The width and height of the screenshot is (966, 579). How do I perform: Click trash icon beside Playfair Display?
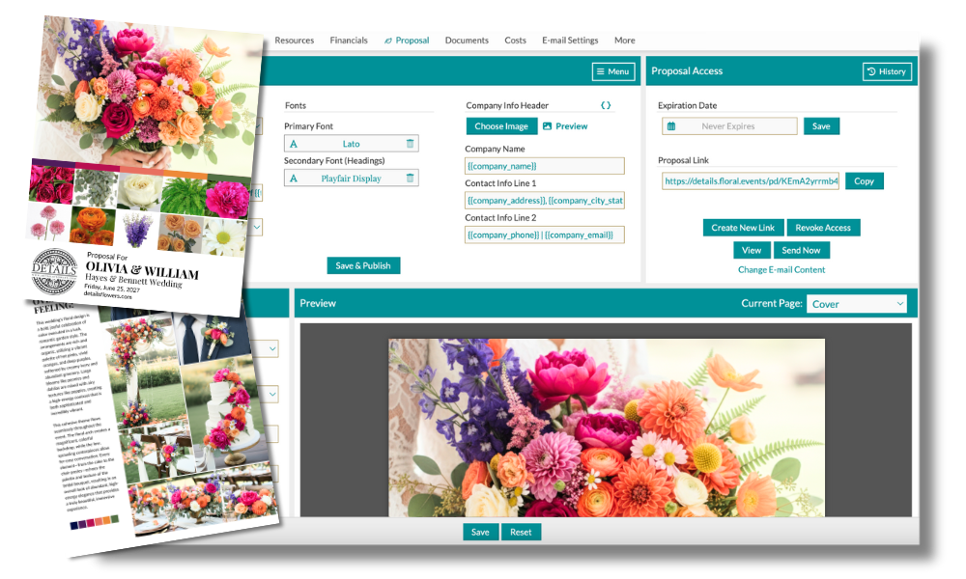coord(410,179)
